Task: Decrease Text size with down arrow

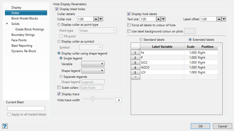Action: pyautogui.click(x=163, y=19)
